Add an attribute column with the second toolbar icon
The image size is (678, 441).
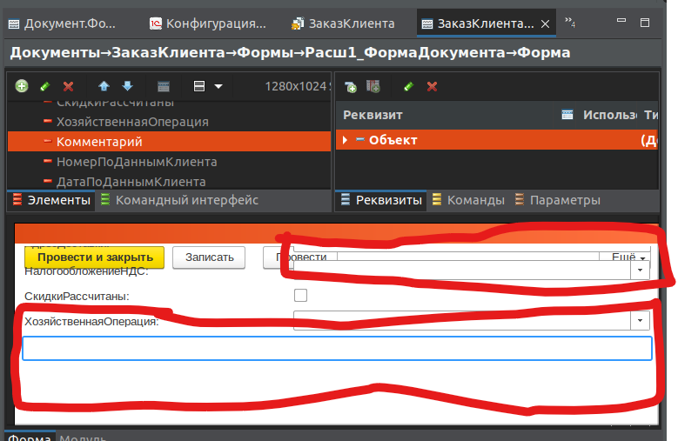[x=373, y=86]
